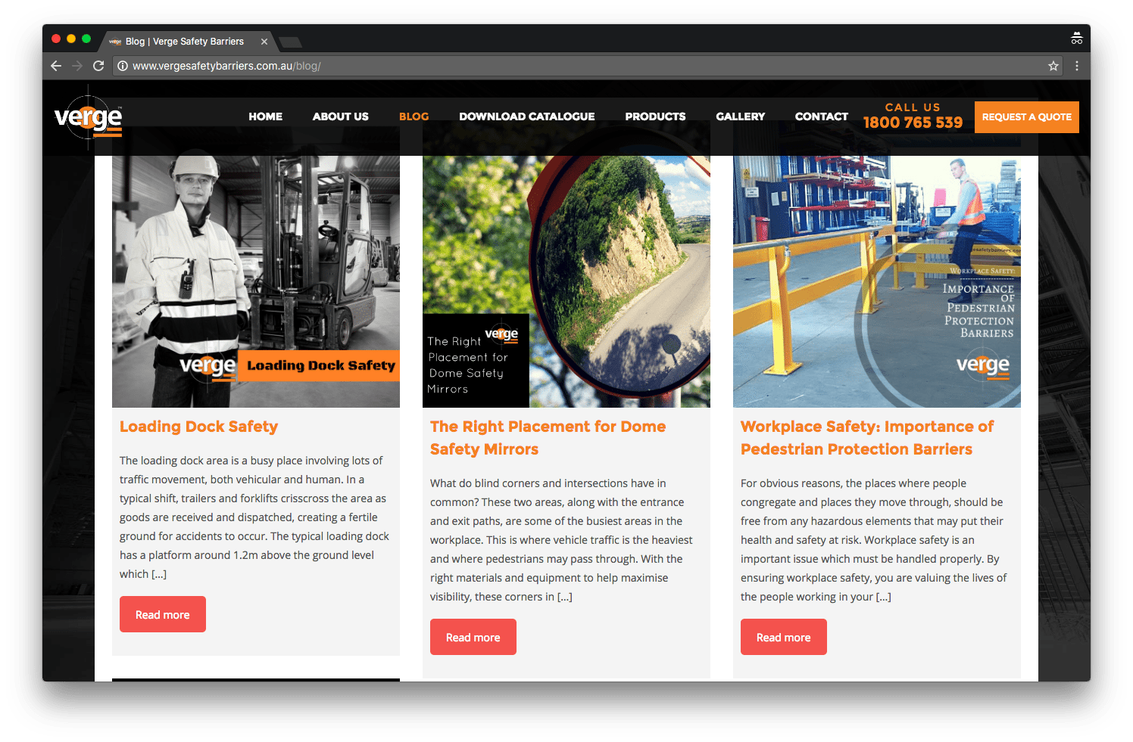This screenshot has height=742, width=1133.
Task: Go back to the previous page
Action: (56, 66)
